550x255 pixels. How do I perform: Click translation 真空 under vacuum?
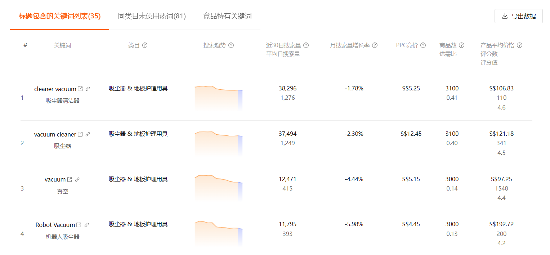tap(62, 192)
